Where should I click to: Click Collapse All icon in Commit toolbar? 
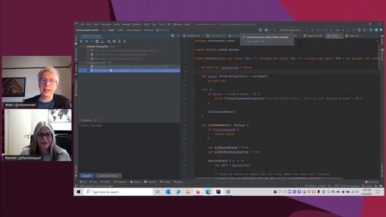click(x=125, y=42)
